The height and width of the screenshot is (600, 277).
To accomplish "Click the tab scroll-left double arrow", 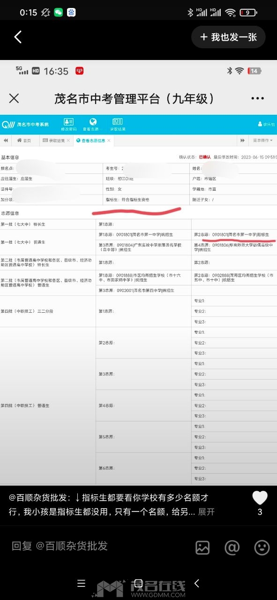I will [6, 141].
